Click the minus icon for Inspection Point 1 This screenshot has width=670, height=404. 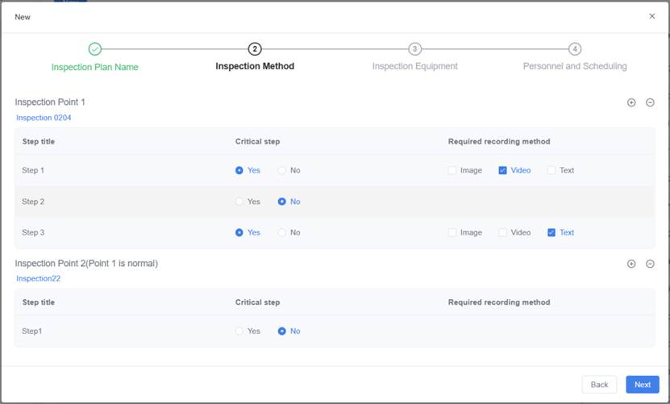click(x=650, y=102)
